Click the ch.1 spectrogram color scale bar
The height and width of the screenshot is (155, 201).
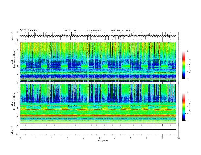click(183, 65)
